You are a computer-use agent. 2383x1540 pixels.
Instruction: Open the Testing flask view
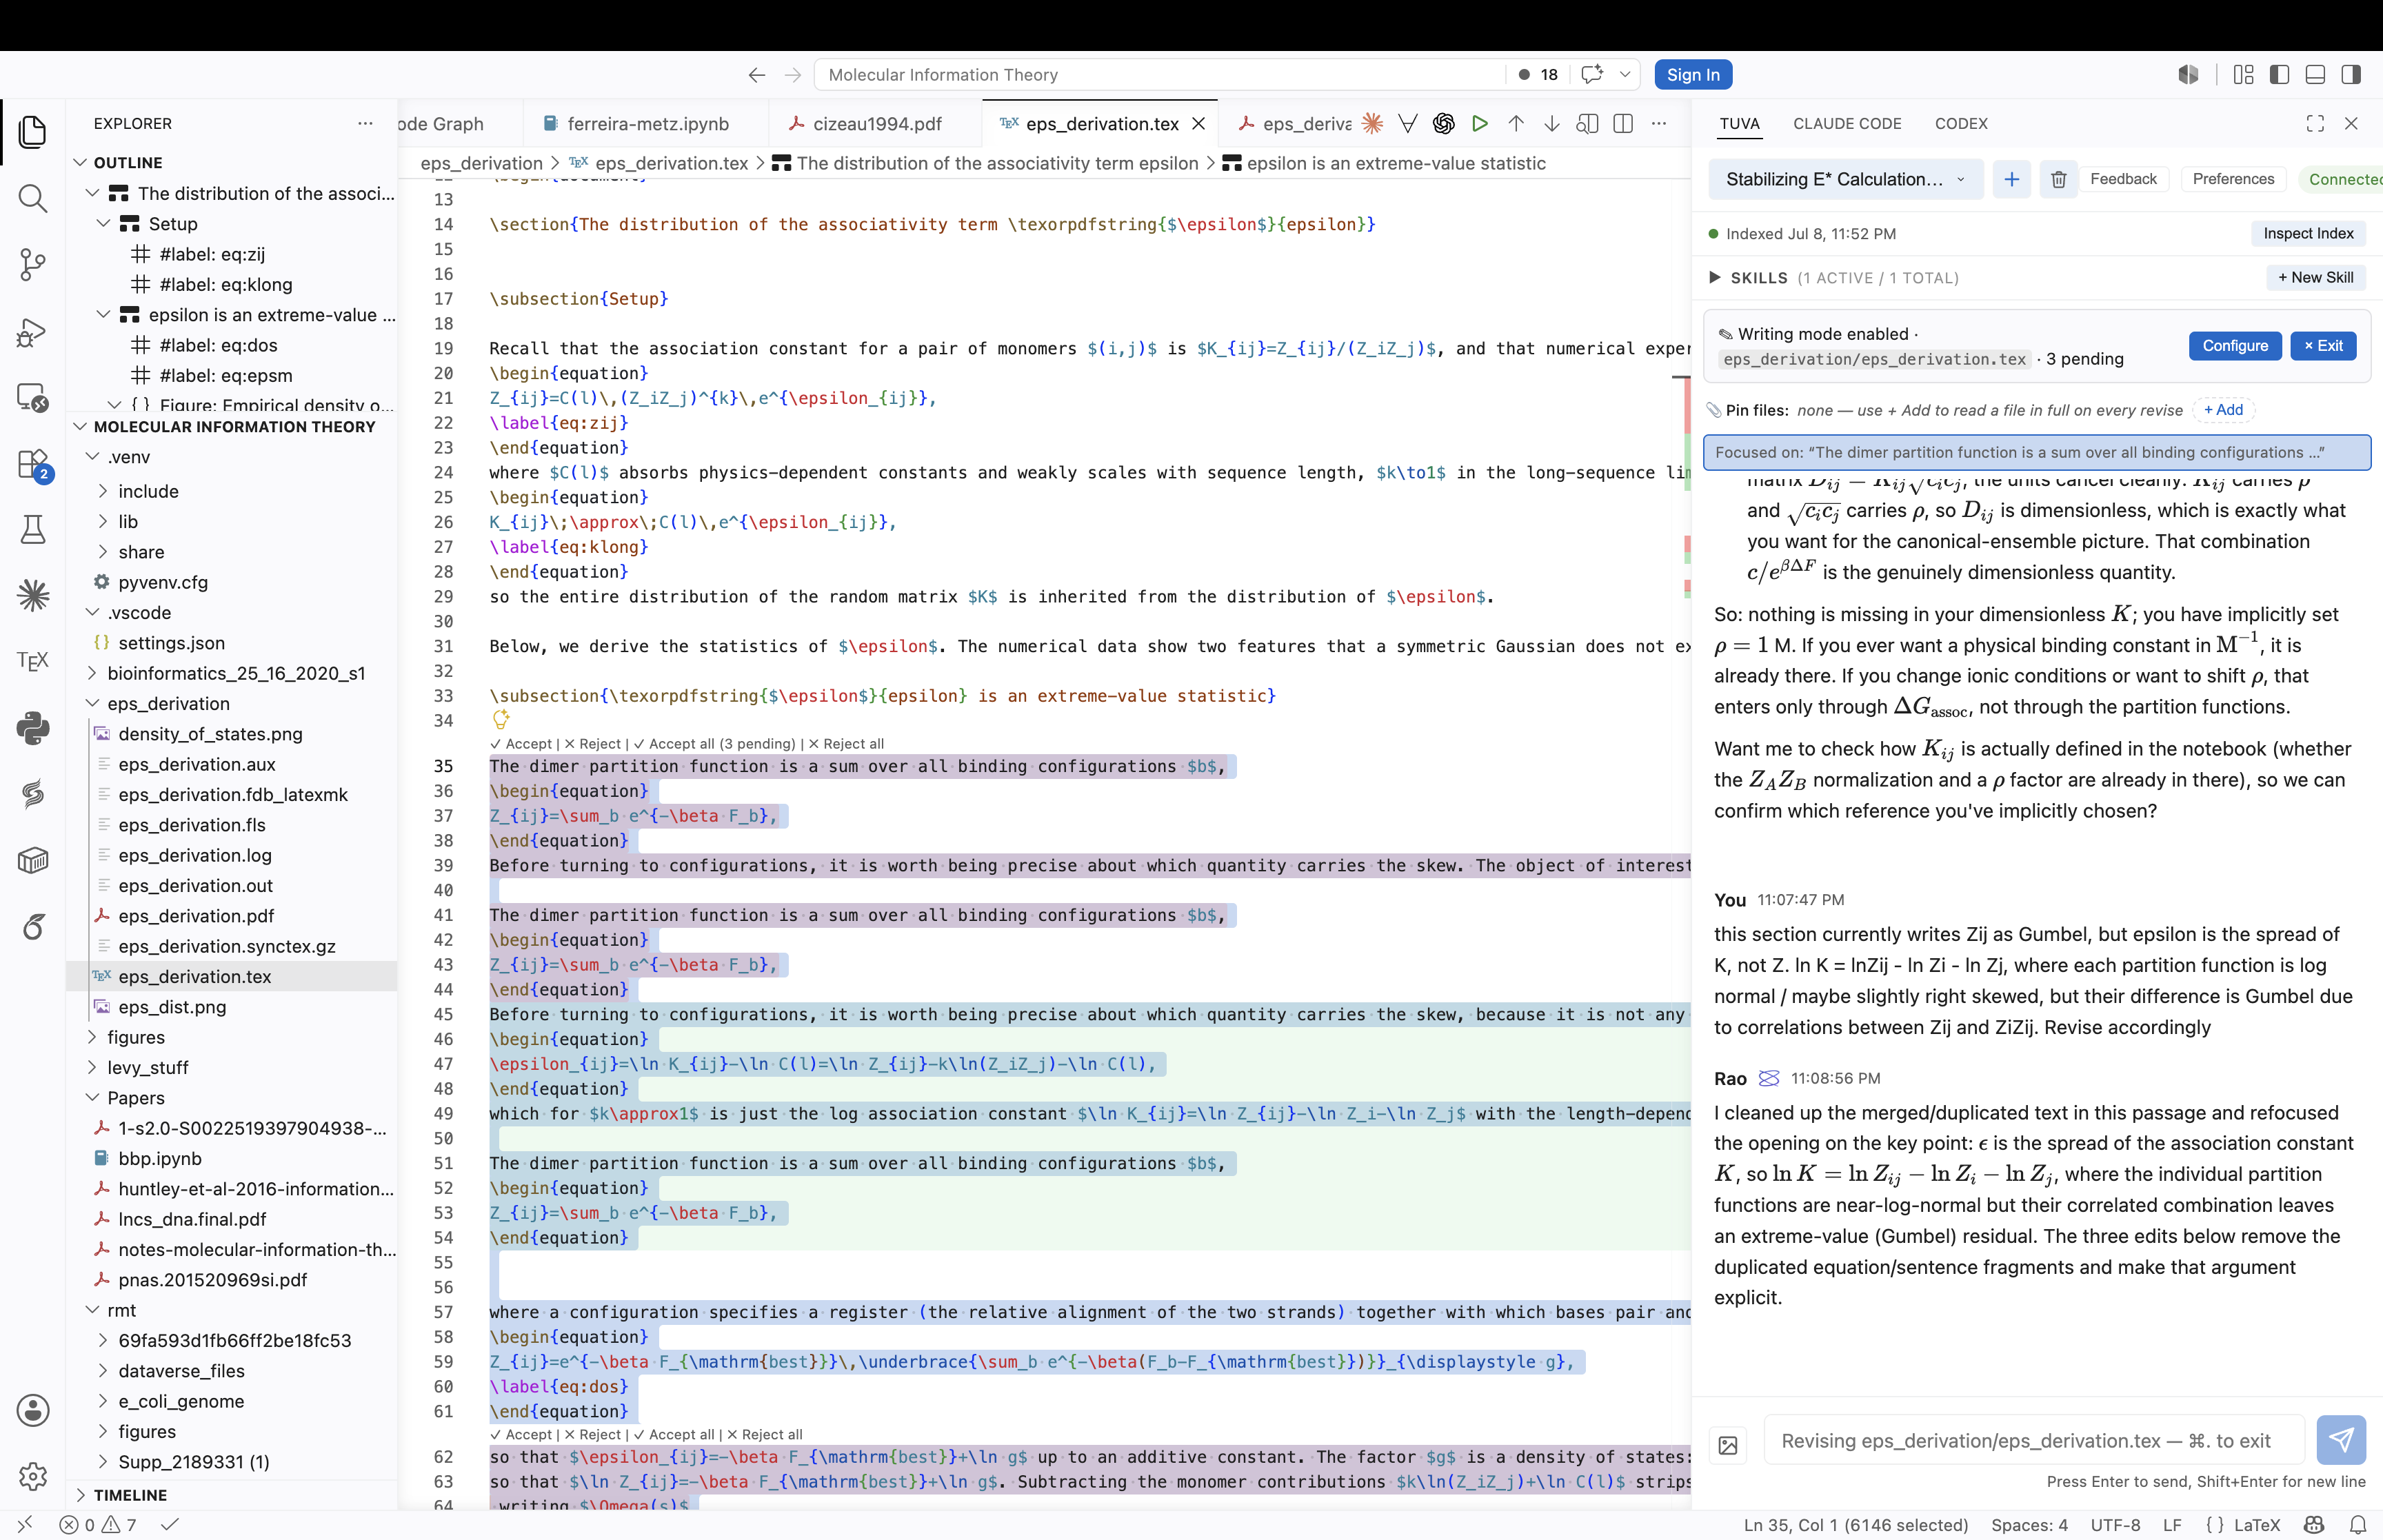pos(33,530)
